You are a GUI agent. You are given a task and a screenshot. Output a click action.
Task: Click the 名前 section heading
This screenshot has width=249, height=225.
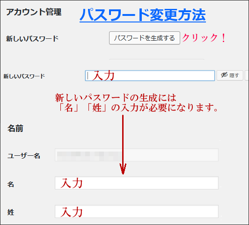pos(15,128)
